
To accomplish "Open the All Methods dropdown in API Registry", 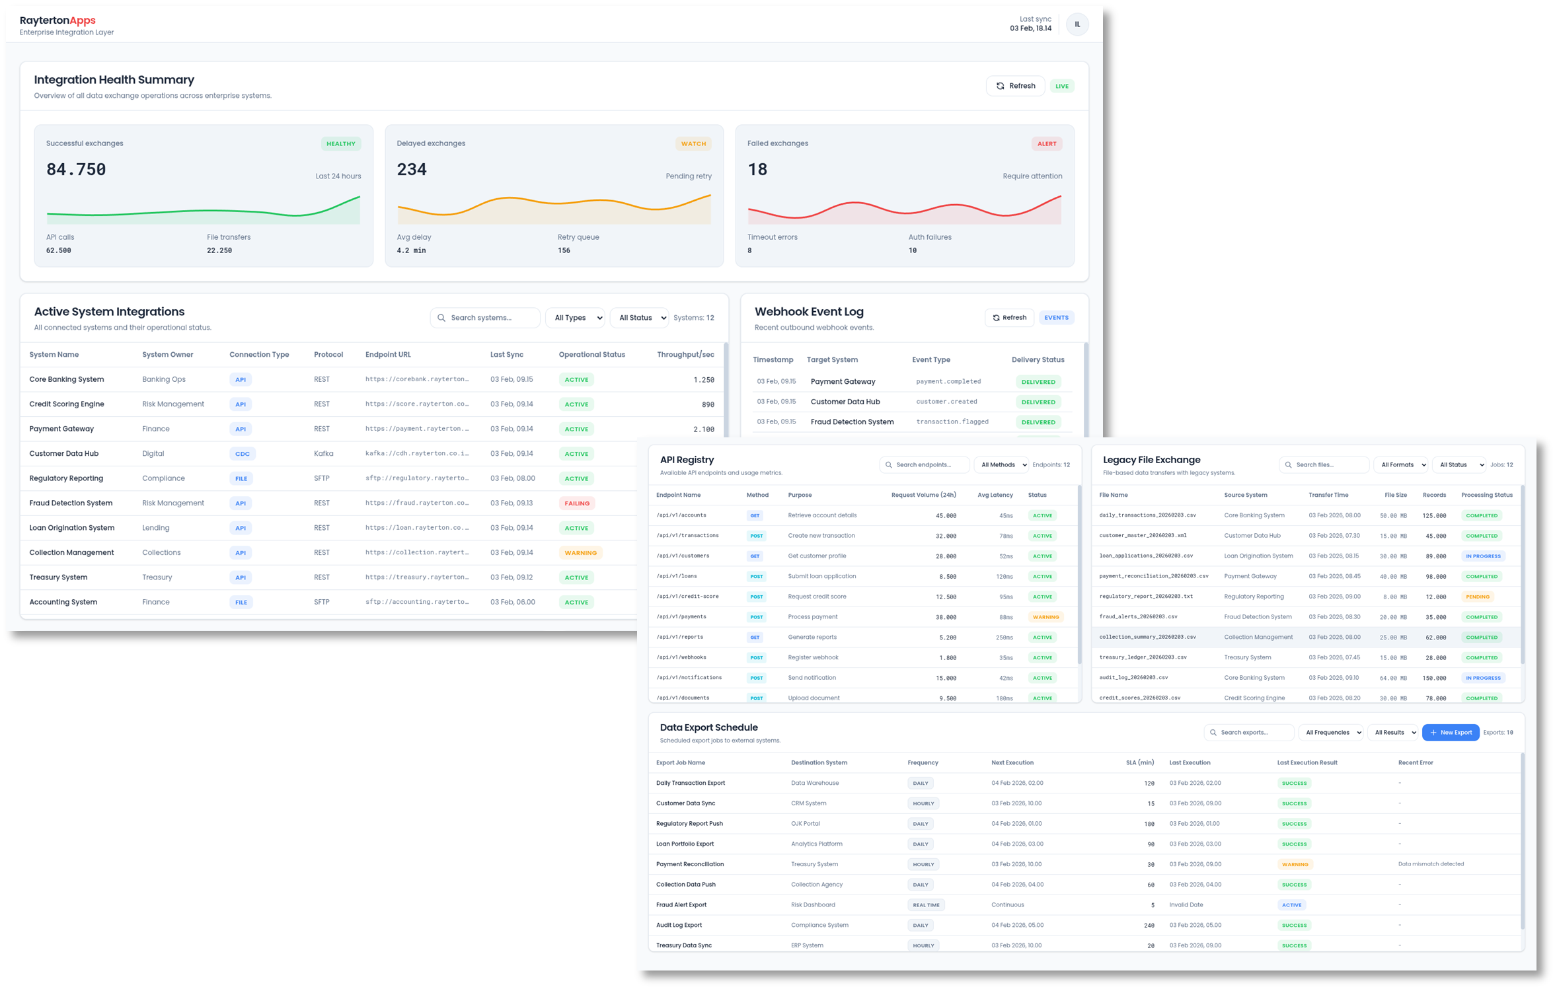I will click(x=1001, y=464).
